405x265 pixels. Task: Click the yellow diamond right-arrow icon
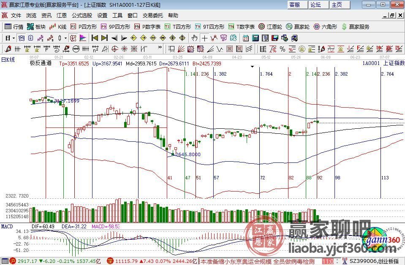pyautogui.click(x=143, y=38)
